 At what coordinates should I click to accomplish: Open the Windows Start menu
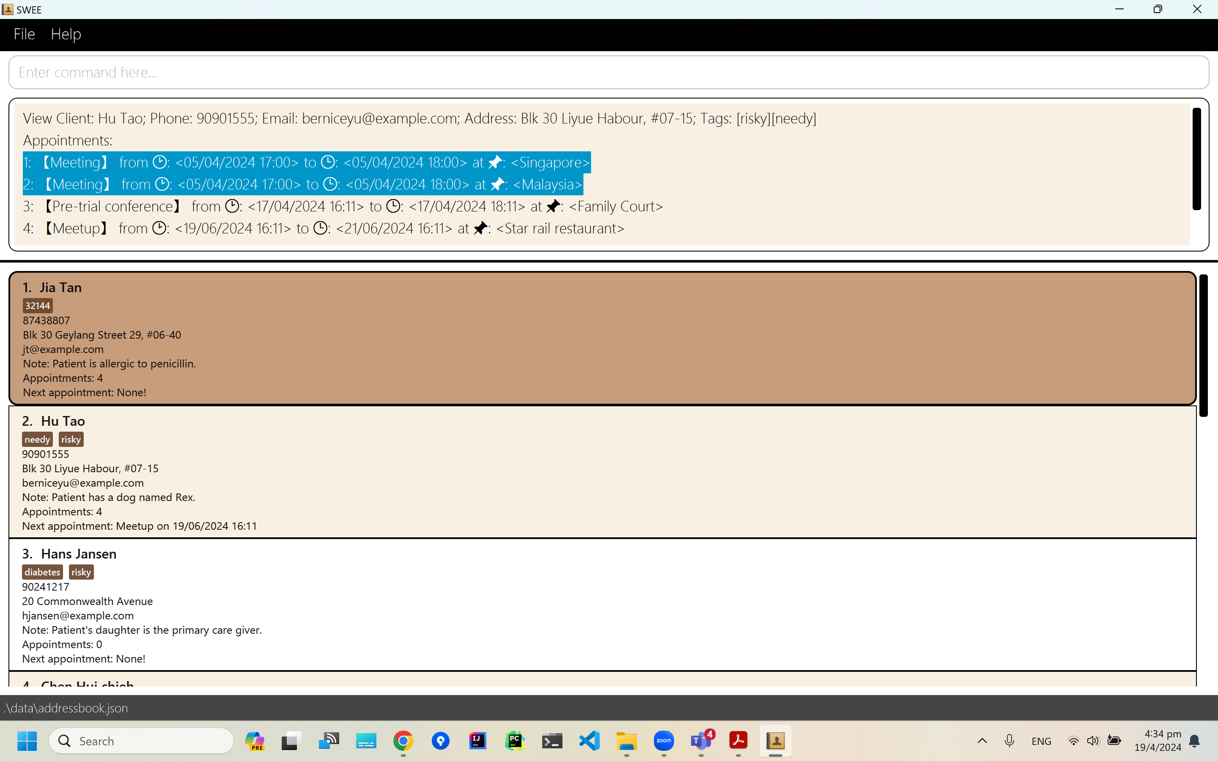coord(27,741)
